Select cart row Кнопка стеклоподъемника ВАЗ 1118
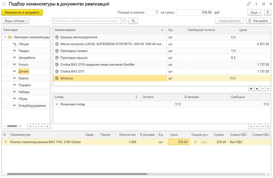Screen dimensions: 273x178 point(136,142)
